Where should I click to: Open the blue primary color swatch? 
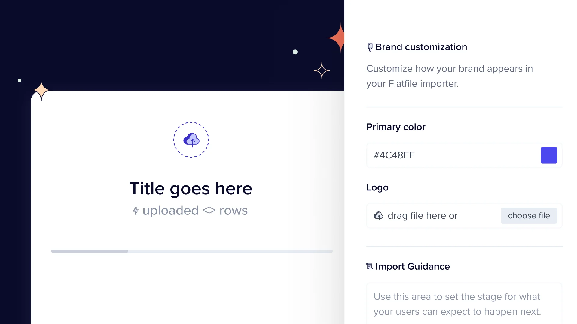tap(548, 155)
